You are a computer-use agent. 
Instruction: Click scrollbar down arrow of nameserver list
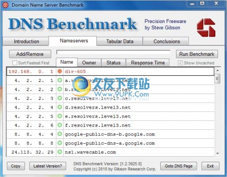218,154
